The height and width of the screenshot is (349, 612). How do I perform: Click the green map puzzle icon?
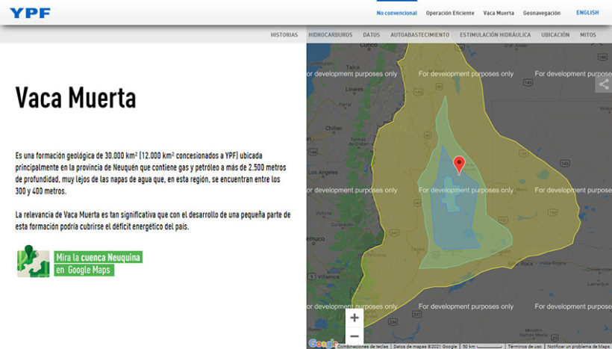pyautogui.click(x=33, y=262)
